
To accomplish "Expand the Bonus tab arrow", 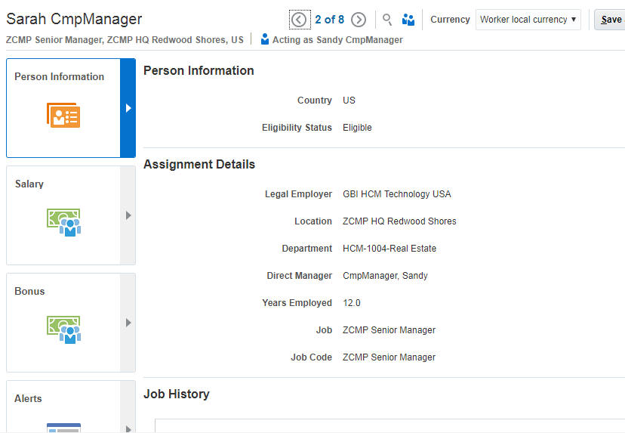I will click(x=128, y=323).
